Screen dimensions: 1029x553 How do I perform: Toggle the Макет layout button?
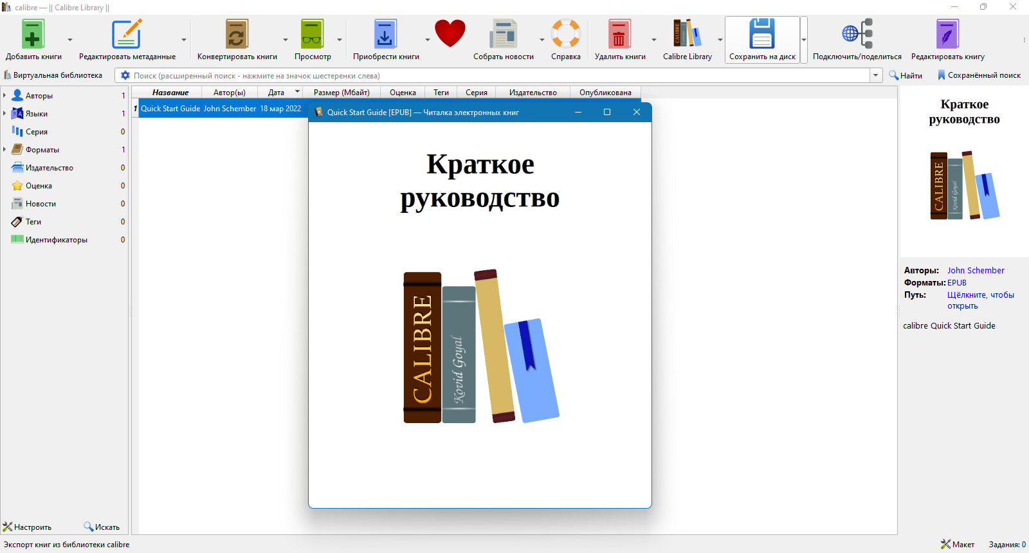[x=958, y=545]
